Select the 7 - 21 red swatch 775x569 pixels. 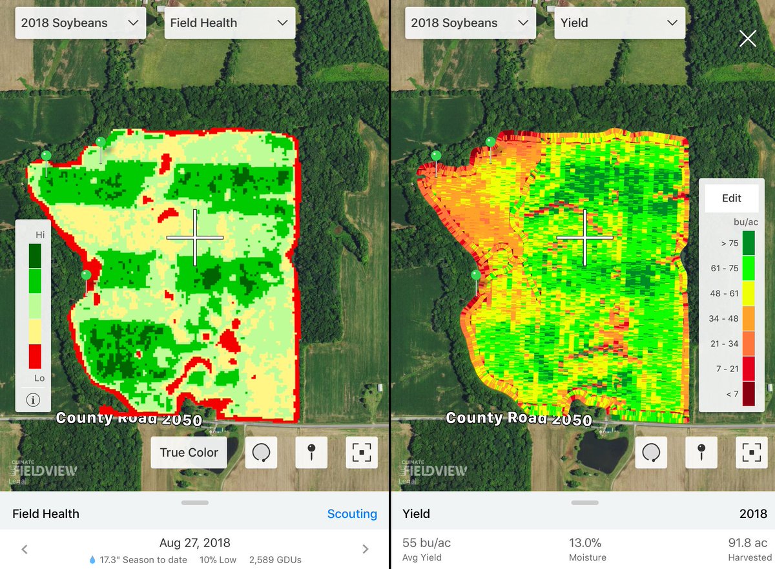pos(749,369)
